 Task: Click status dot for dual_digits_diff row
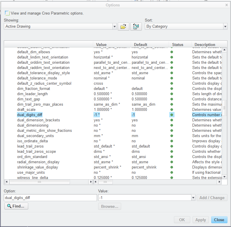(x=172, y=115)
